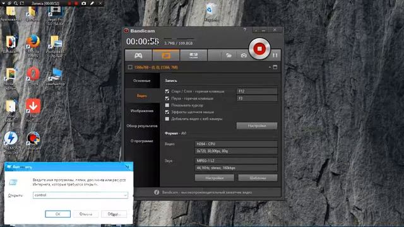Screen dimensions: 404x227
Task: Toggle the Start/Stop hotkey checkbox
Action: pos(167,91)
